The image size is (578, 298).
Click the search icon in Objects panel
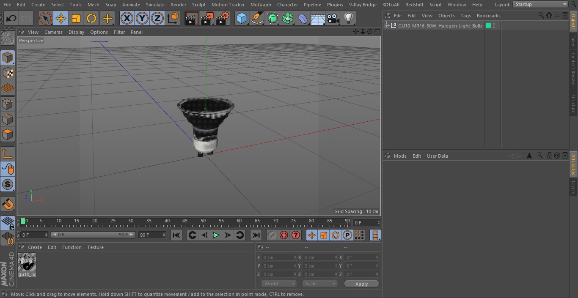pos(541,15)
